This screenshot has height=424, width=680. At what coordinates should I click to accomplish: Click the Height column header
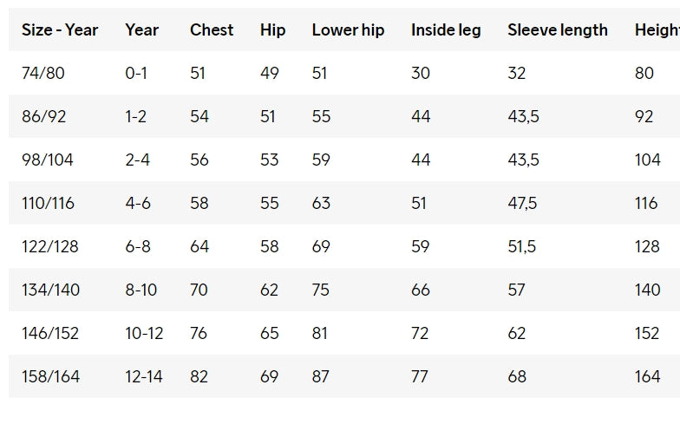(x=657, y=29)
